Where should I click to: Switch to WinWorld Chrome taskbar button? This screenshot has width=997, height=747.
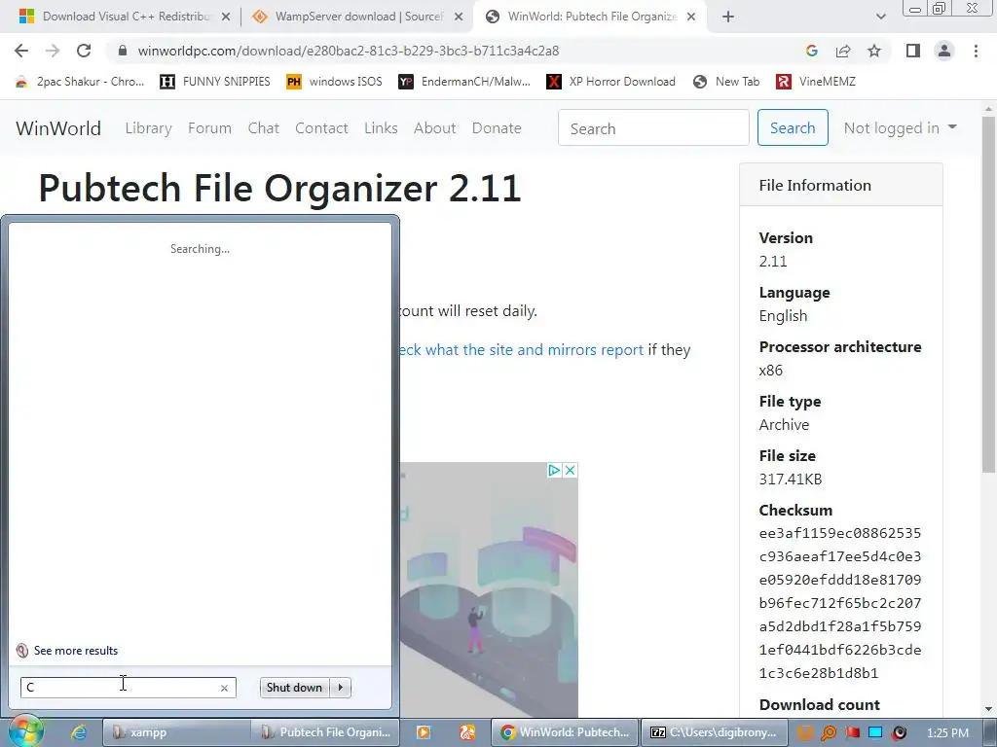565,732
